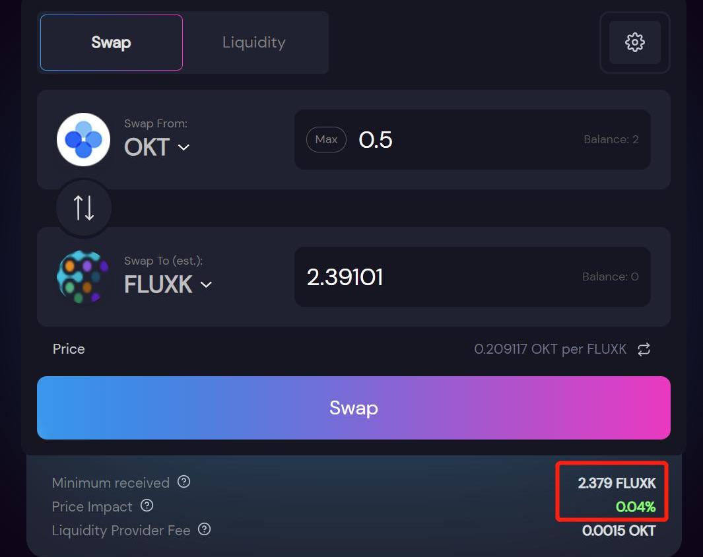Switch to the Swap tab
Image resolution: width=703 pixels, height=557 pixels.
point(111,43)
